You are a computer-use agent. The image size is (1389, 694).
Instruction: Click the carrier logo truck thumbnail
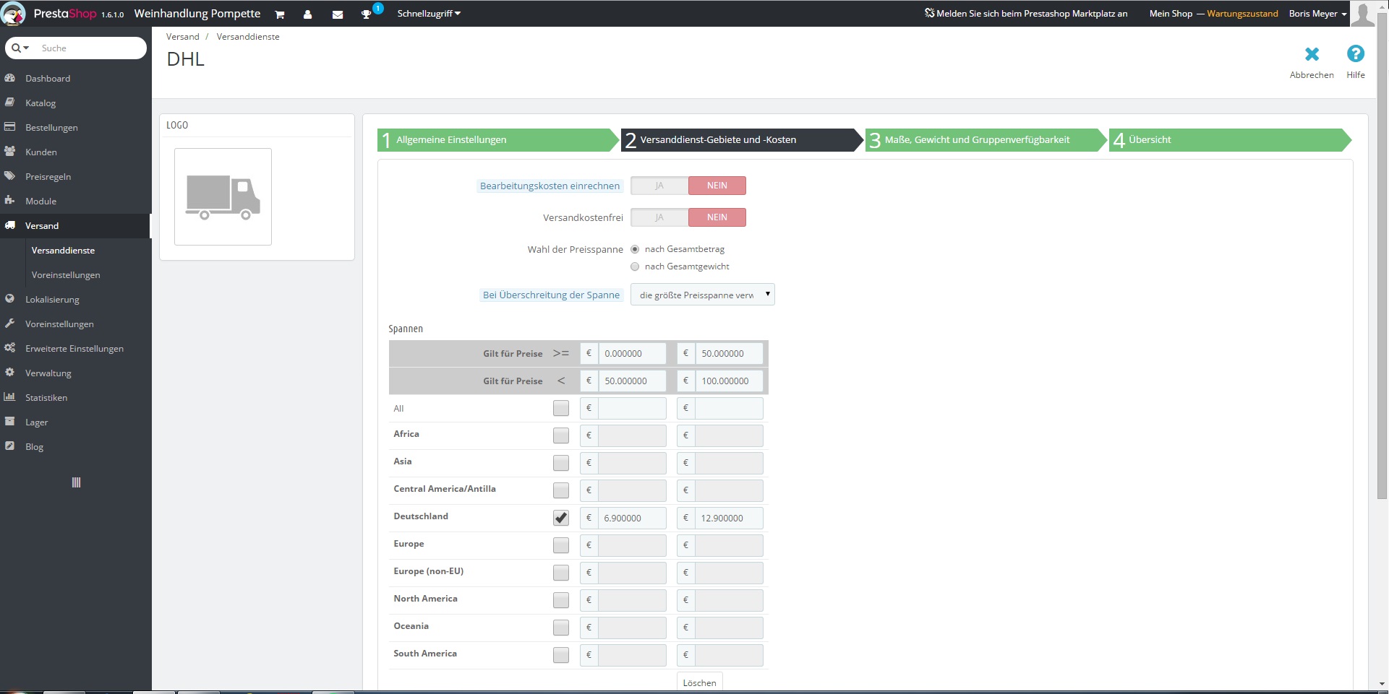(x=223, y=196)
